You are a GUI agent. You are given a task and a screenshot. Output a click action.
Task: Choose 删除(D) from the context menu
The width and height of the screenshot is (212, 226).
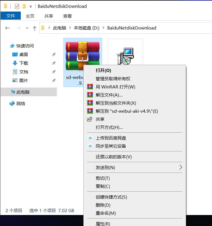[x=135, y=205]
